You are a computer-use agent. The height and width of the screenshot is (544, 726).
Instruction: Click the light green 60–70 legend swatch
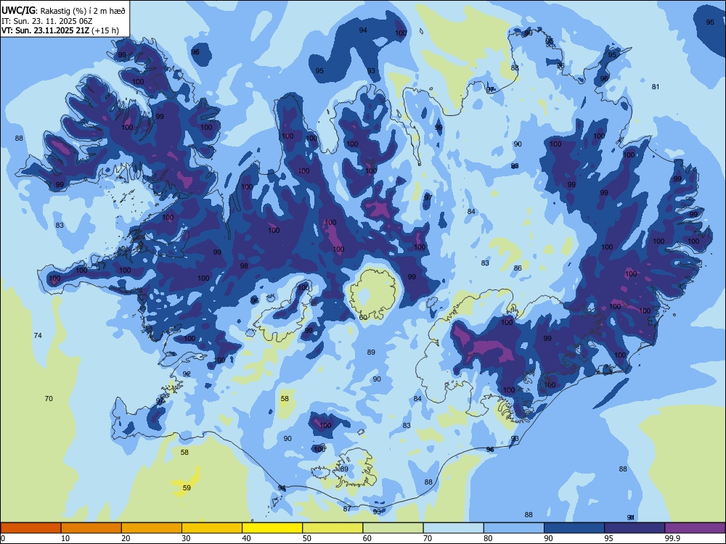(x=393, y=528)
